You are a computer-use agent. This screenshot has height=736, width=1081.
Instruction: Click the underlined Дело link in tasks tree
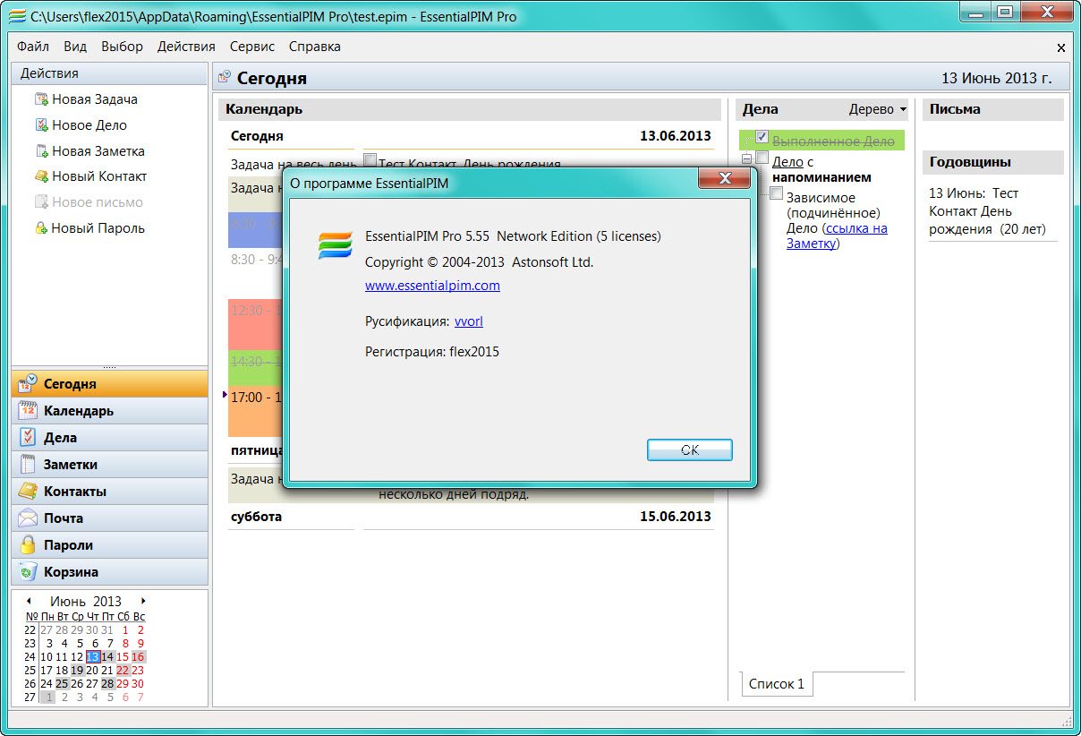click(787, 162)
